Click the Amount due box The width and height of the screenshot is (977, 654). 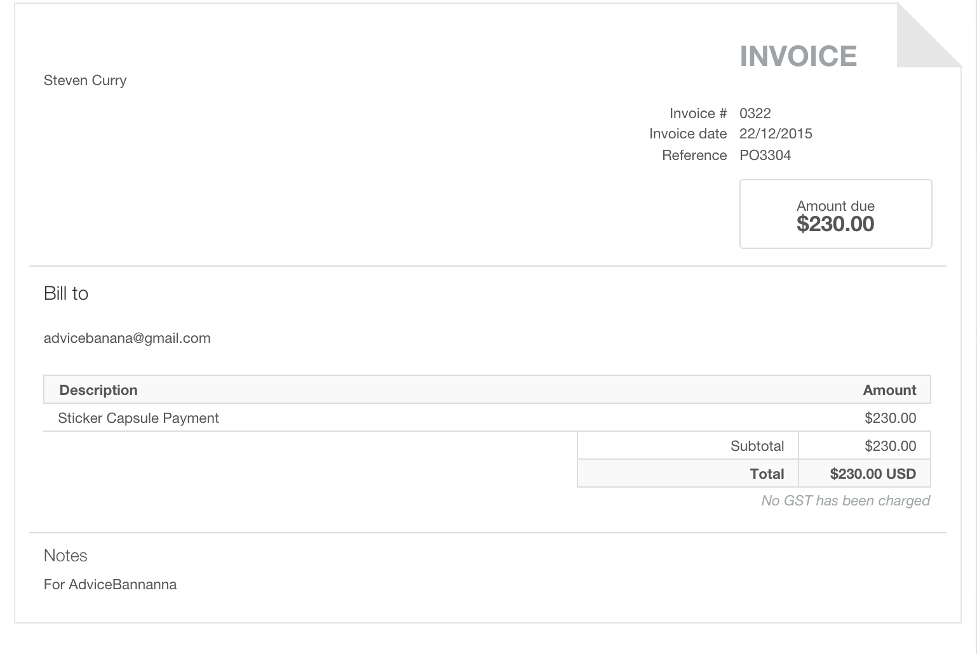(835, 215)
